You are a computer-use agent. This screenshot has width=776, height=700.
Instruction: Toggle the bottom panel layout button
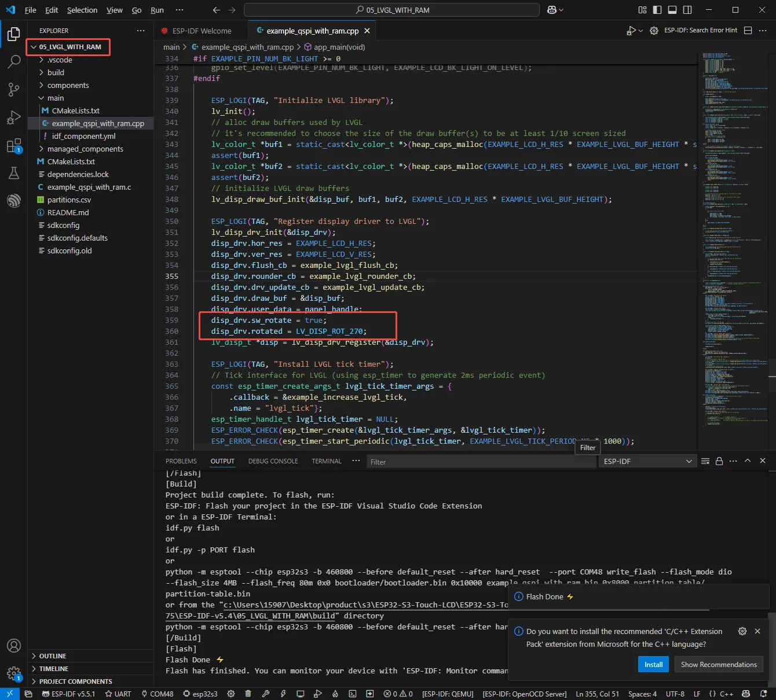coord(672,10)
